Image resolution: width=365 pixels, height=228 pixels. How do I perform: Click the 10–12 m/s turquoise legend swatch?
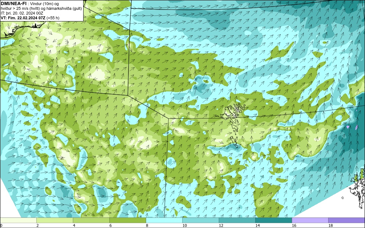tap(201, 220)
